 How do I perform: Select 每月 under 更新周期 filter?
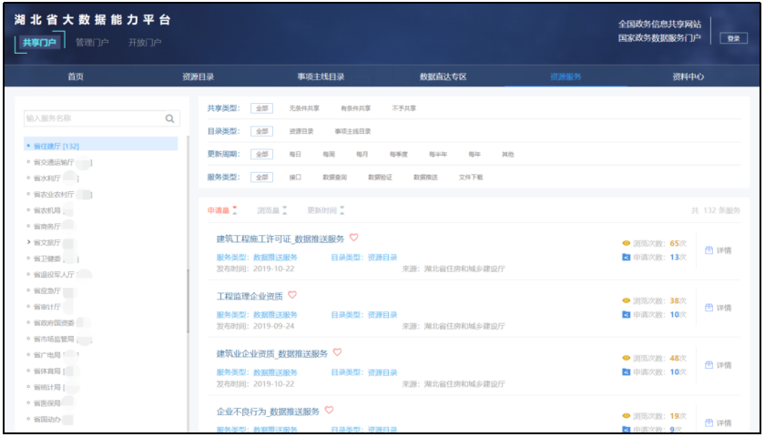pyautogui.click(x=362, y=154)
